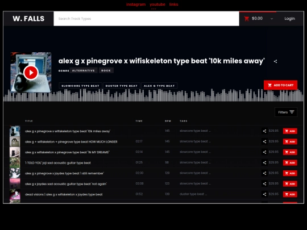Seek within the grey waveform display

click(x=153, y=95)
